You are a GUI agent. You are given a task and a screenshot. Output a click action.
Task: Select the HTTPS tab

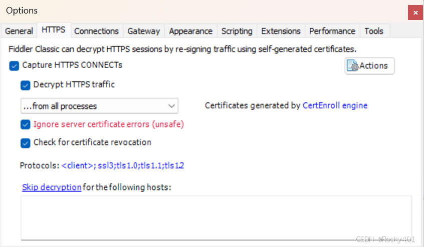pos(54,29)
